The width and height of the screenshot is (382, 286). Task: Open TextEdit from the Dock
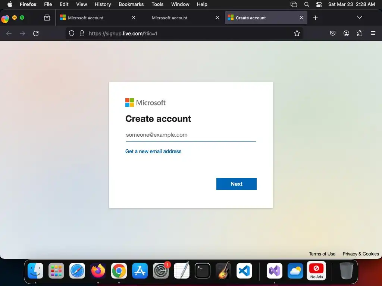182,270
